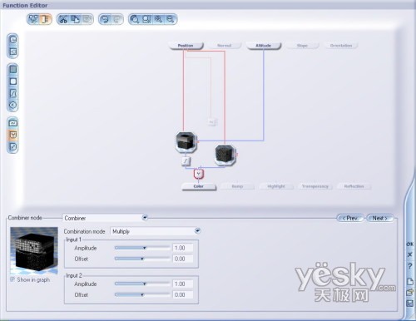Click the zoom-out magnifier icon
This screenshot has width=416, height=321.
[x=171, y=19]
